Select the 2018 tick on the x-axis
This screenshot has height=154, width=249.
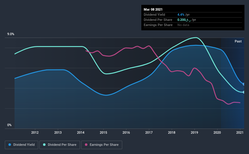172,132
